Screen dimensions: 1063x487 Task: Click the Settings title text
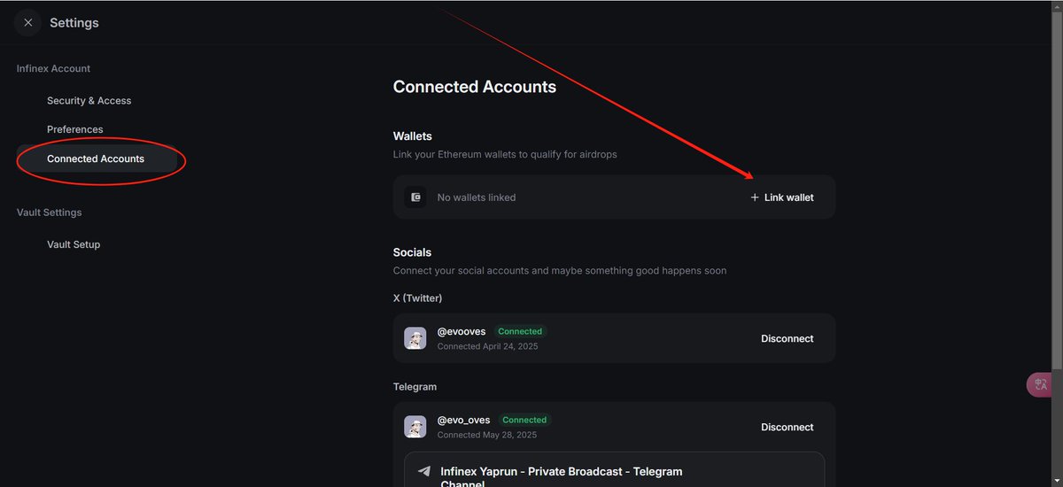(74, 23)
